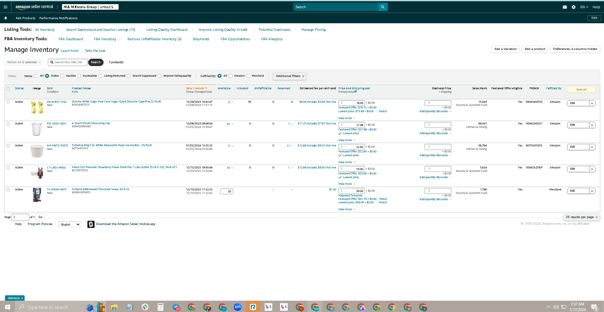The image size is (604, 312).
Task: Click the page number input field
Action: tap(20, 217)
